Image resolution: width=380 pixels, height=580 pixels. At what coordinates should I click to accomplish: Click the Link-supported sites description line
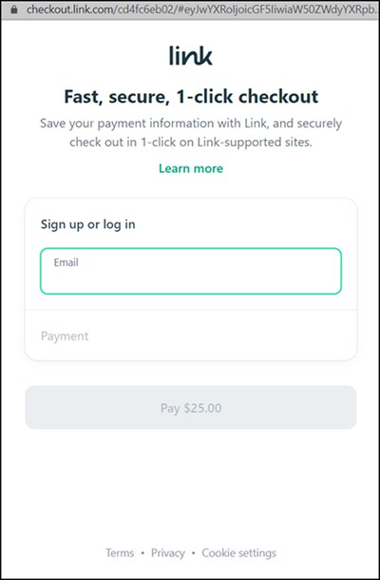191,143
